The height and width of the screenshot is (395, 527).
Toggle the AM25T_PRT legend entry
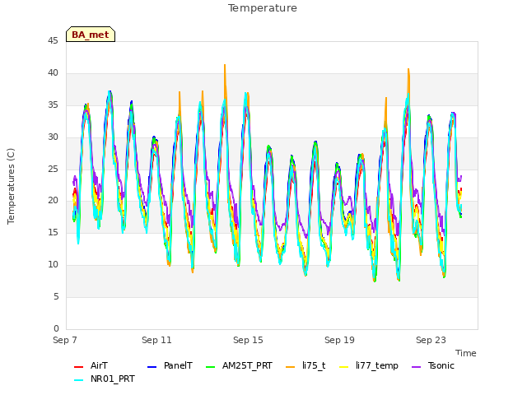pyautogui.click(x=239, y=365)
